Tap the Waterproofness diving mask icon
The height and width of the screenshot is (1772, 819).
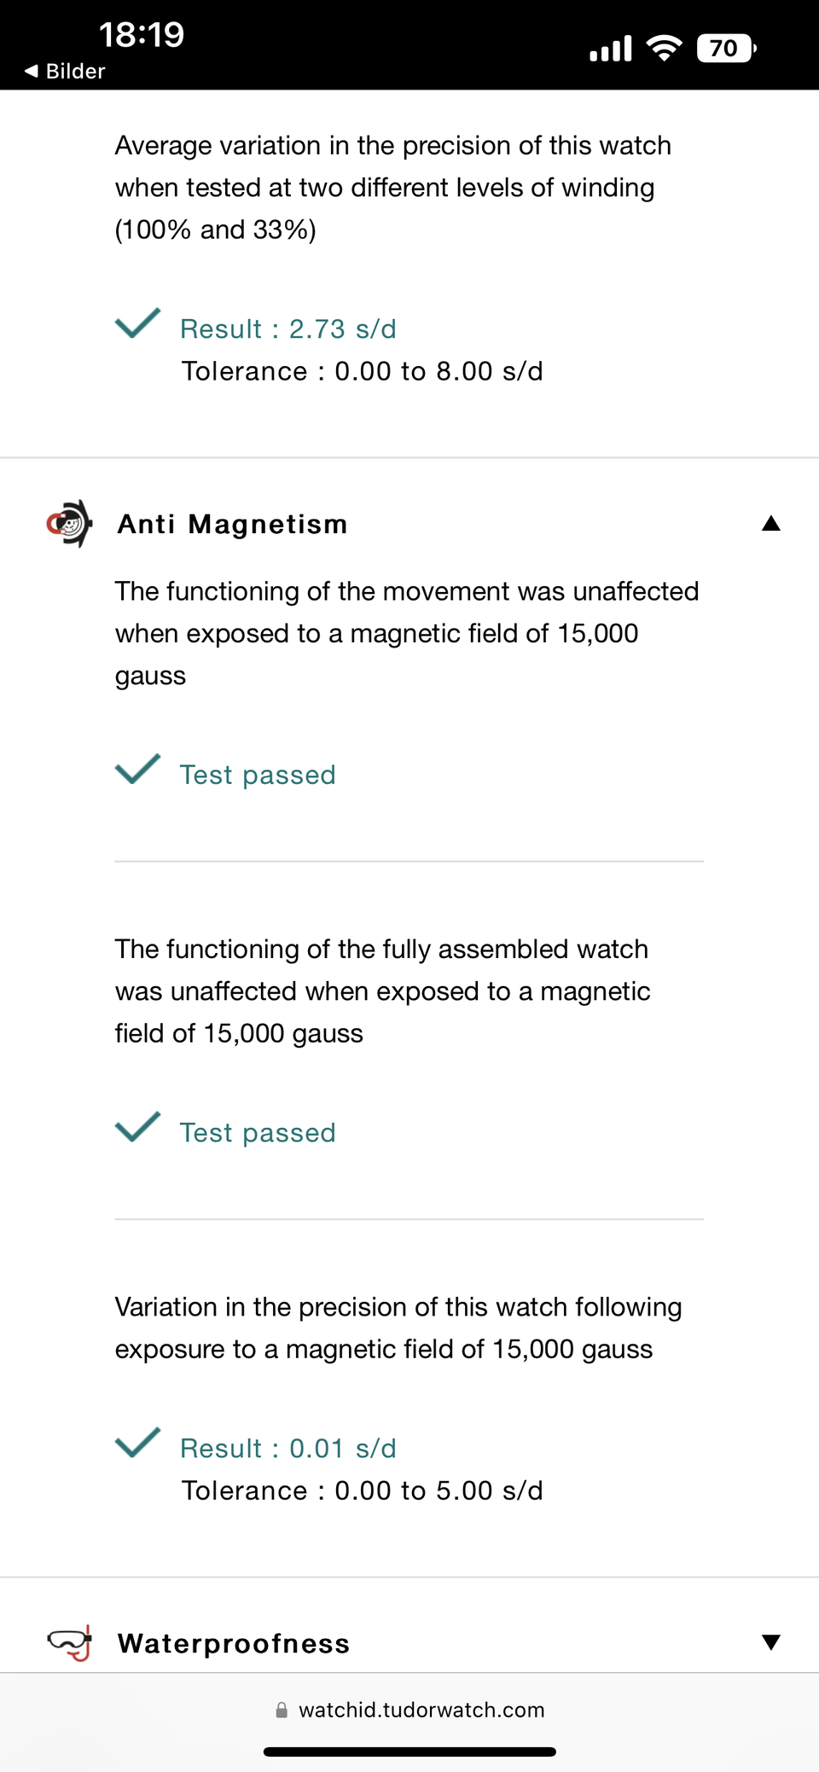(x=70, y=1642)
